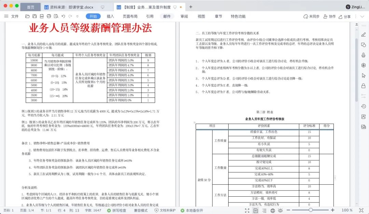Click 页面: 1/4 page indicator in status bar

[x=27, y=210]
